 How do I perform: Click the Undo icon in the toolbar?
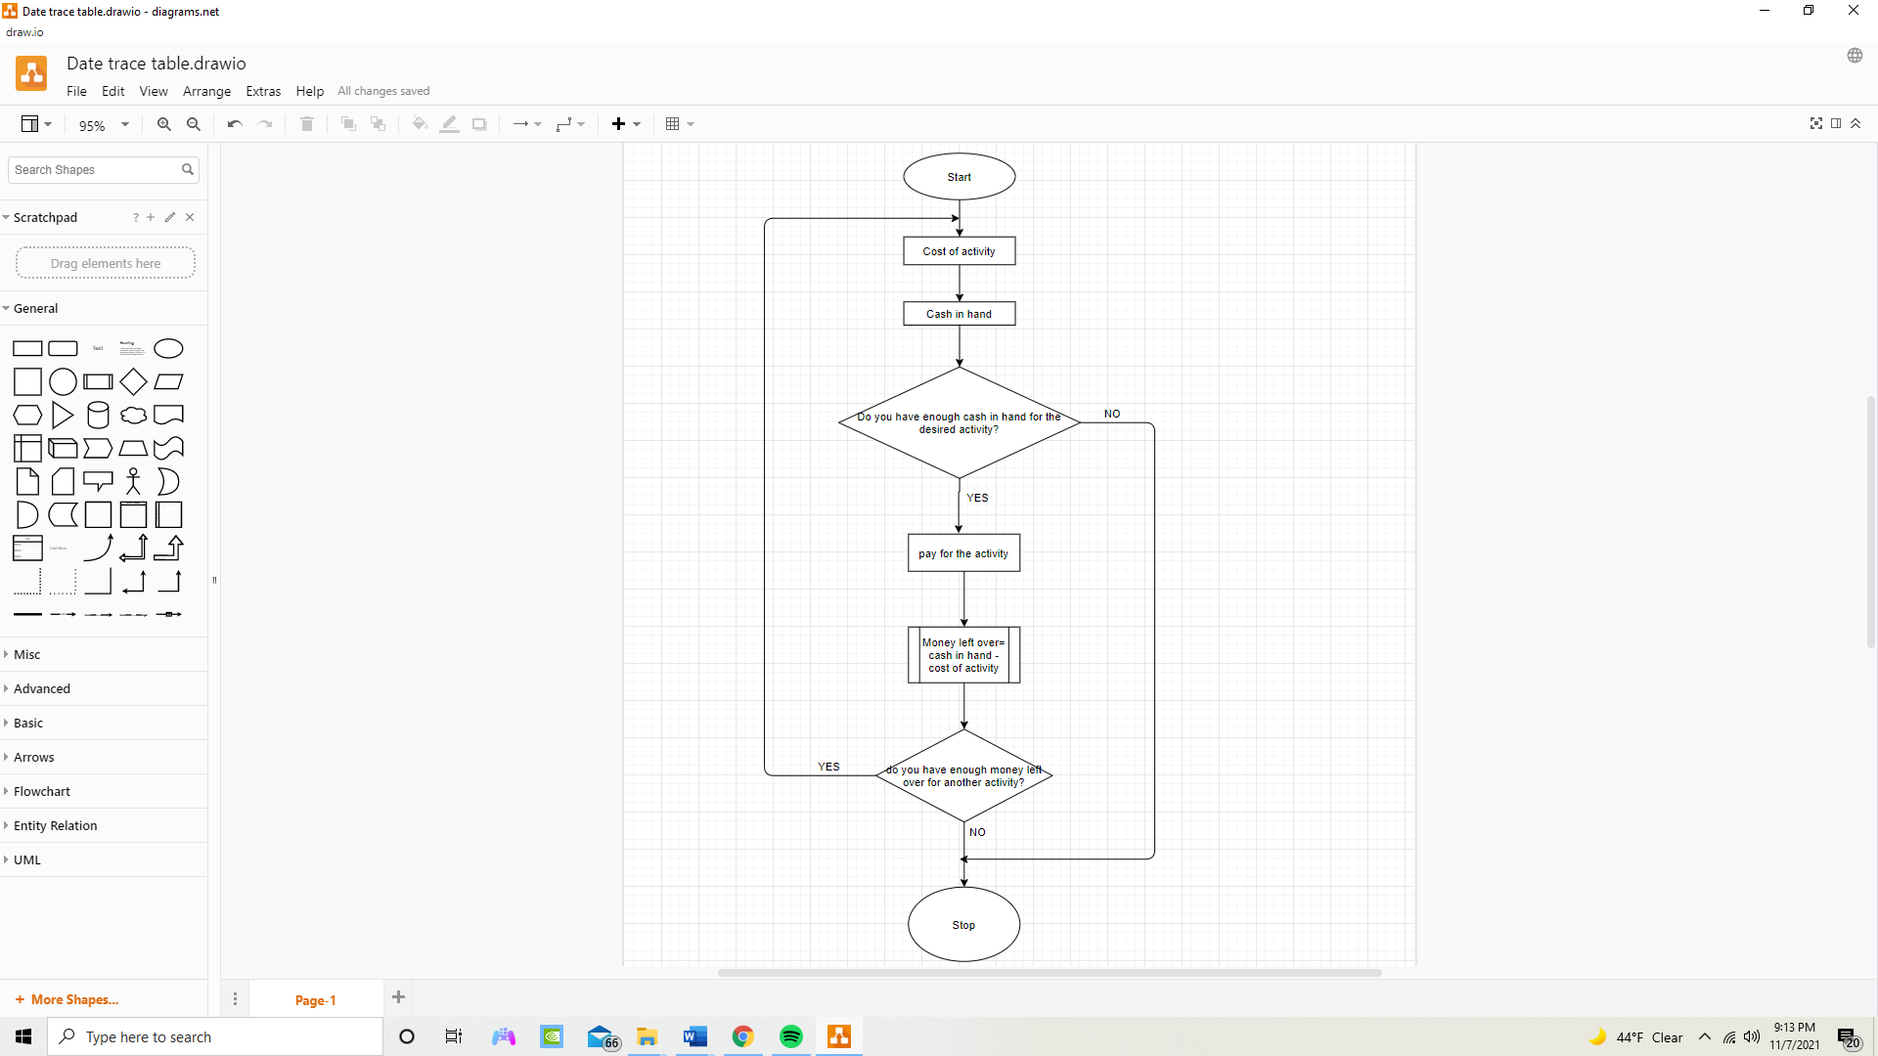click(234, 124)
